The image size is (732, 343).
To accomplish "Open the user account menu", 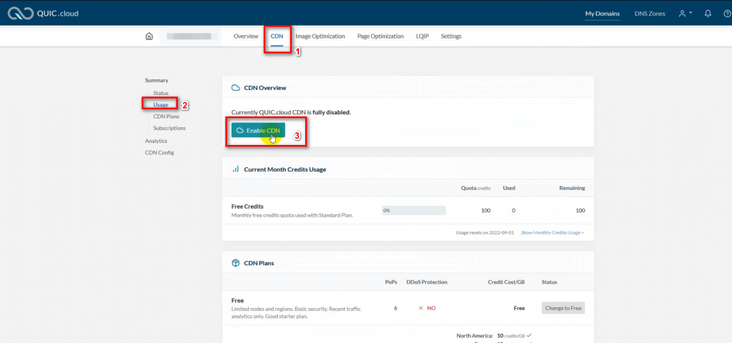I will (685, 14).
